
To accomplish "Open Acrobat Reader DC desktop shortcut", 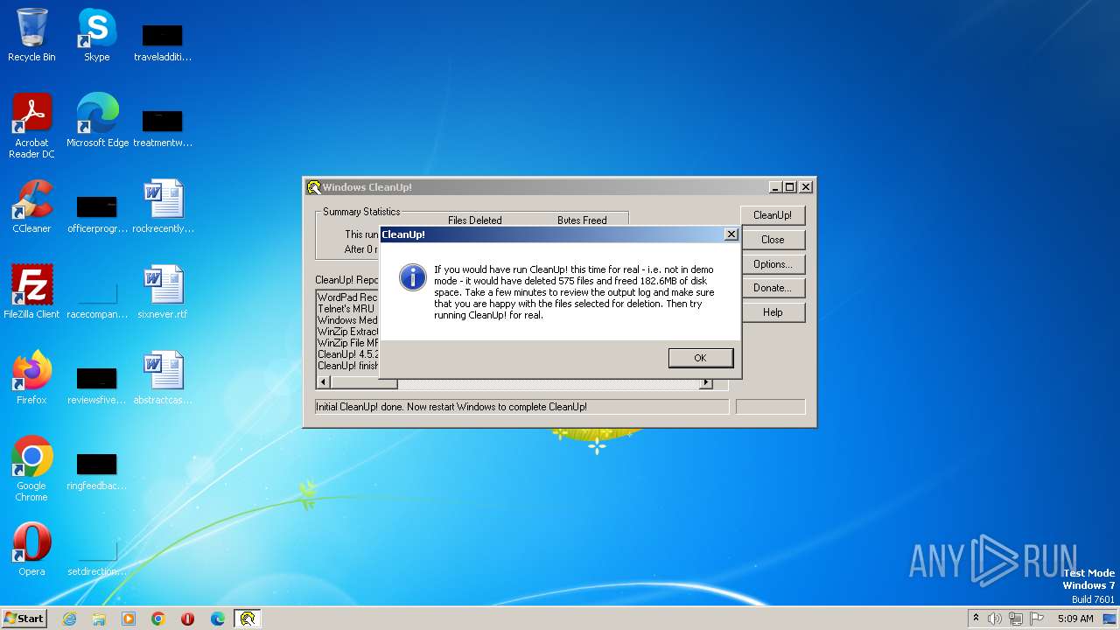I will (x=31, y=126).
